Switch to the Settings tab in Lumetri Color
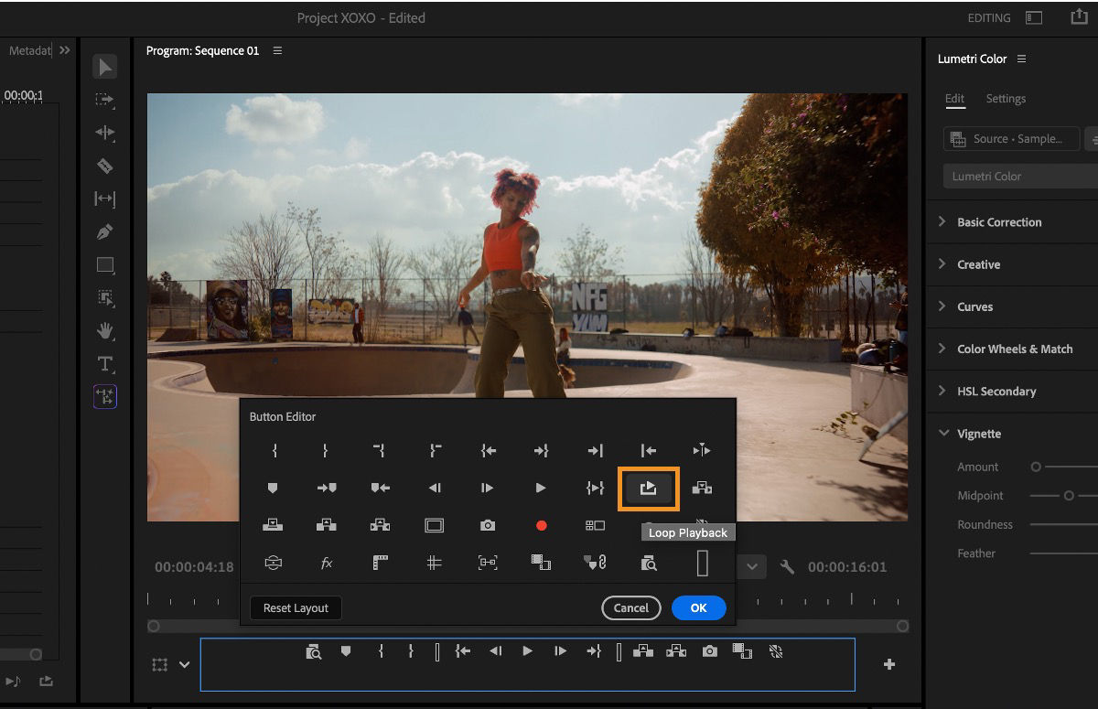The height and width of the screenshot is (709, 1098). coord(1006,98)
